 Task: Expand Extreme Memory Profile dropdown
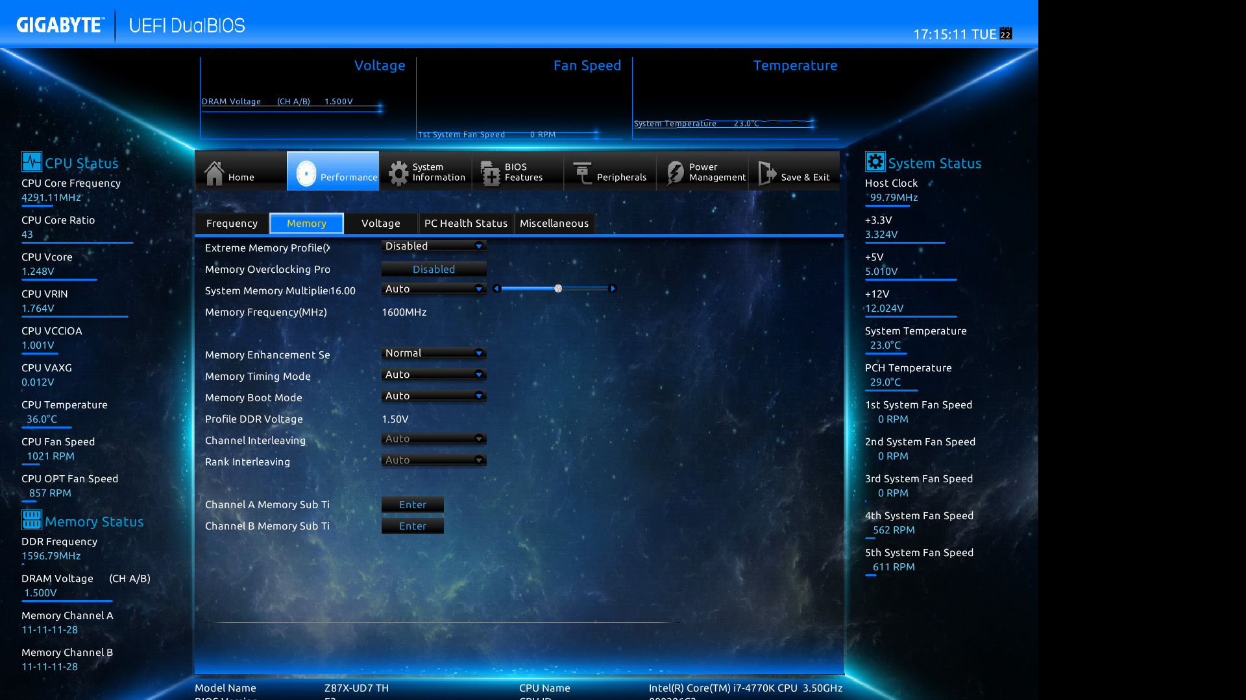(434, 246)
